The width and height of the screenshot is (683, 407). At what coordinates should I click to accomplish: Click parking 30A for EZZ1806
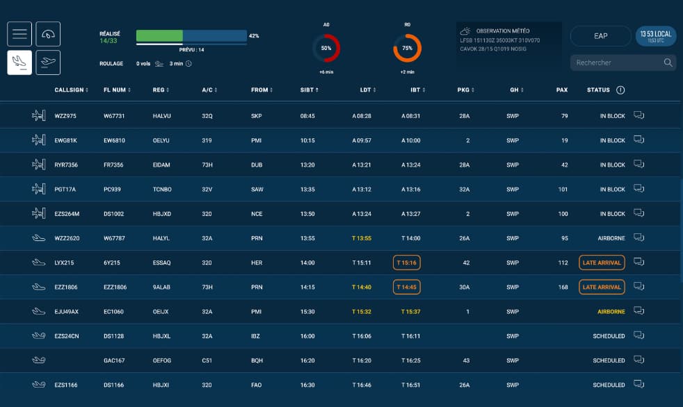coord(465,287)
